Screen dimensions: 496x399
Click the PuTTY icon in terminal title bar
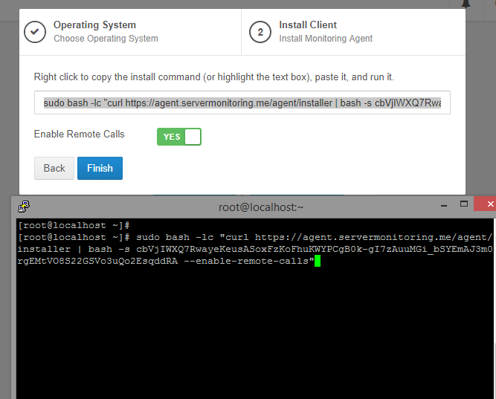(24, 207)
